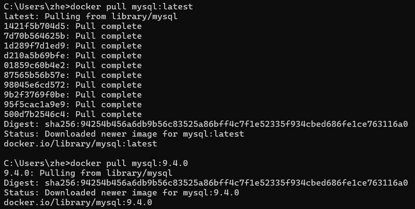Viewport: 415px width, 209px height.
Task: Click layer ID 01859c60b4e2
Action: pos(35,65)
